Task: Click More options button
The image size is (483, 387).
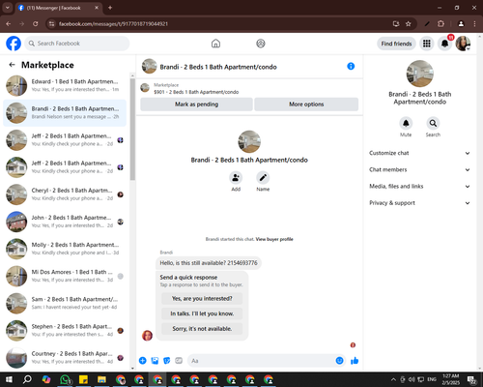Action: pos(306,104)
